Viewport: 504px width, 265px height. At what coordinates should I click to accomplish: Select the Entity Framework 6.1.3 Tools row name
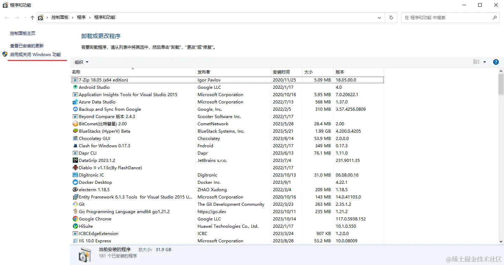point(135,197)
